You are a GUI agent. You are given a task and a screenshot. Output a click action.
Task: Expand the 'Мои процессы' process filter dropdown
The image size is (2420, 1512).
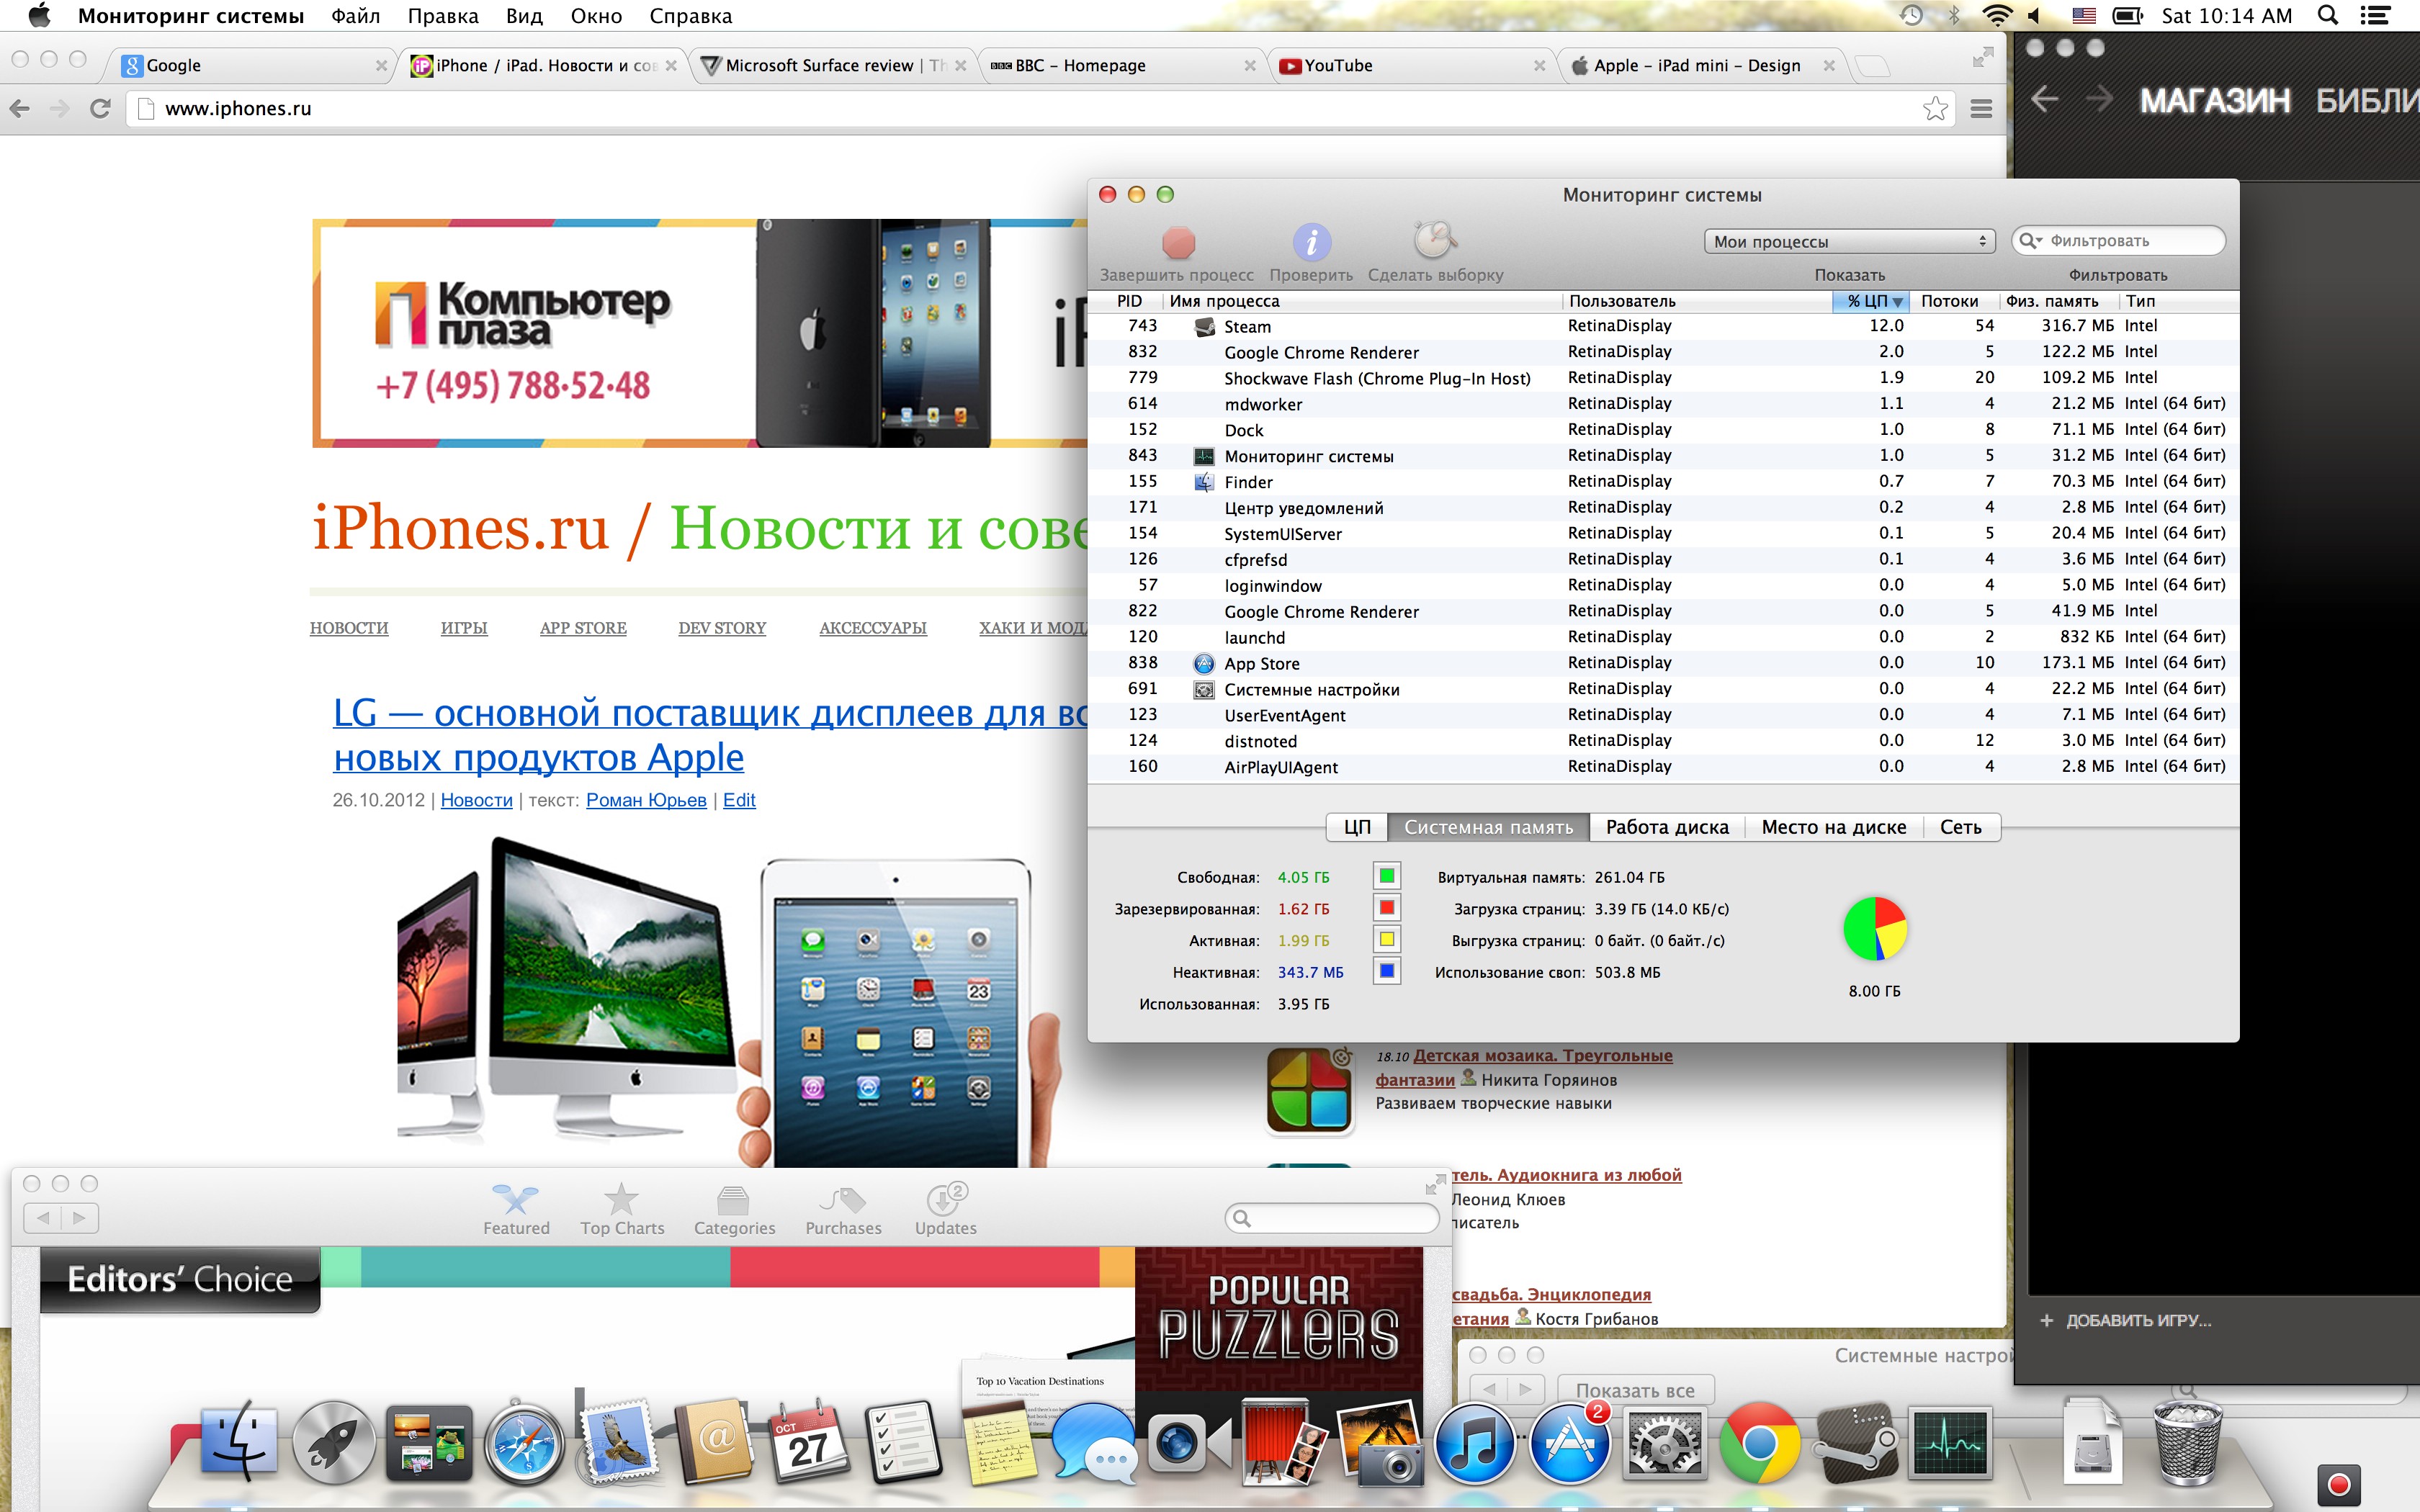pos(1849,241)
